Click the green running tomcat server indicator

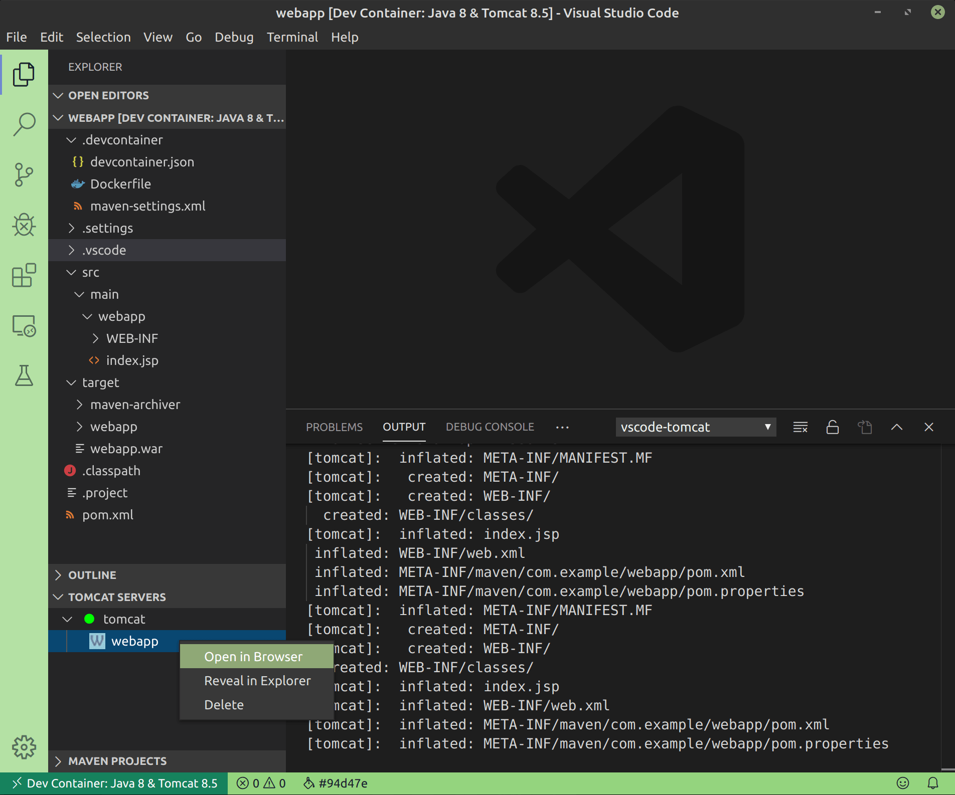coord(89,619)
